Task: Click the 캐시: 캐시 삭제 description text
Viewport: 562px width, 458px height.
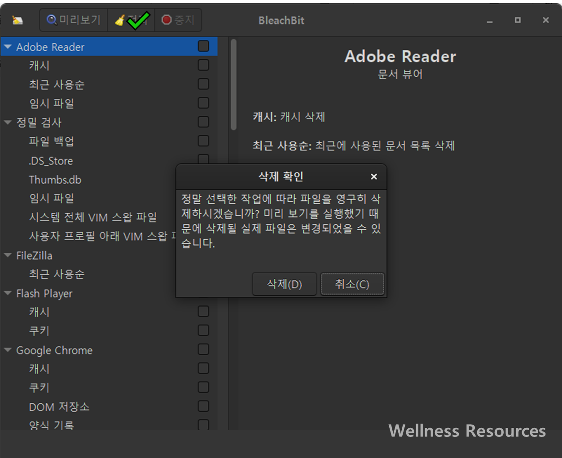Action: (x=289, y=117)
